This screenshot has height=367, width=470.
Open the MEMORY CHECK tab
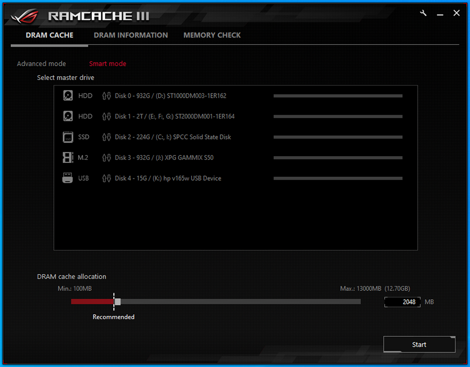[212, 35]
